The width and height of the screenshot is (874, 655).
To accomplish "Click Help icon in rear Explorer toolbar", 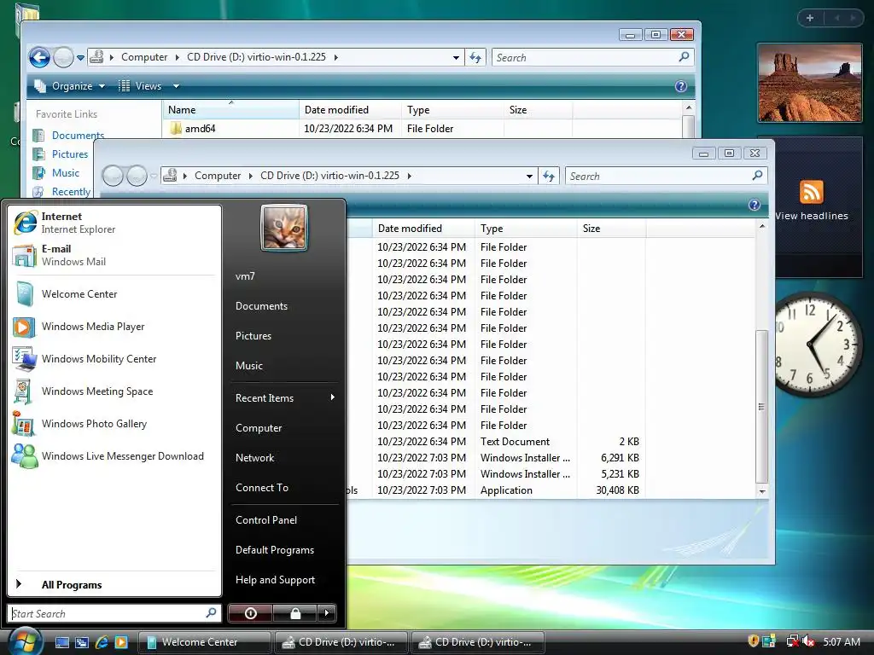I will point(680,86).
